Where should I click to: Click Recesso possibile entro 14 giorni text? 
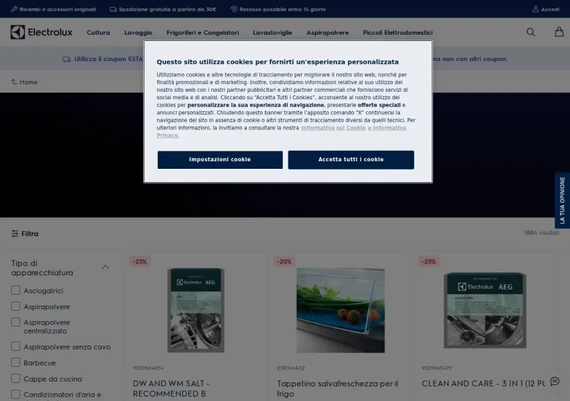(282, 9)
